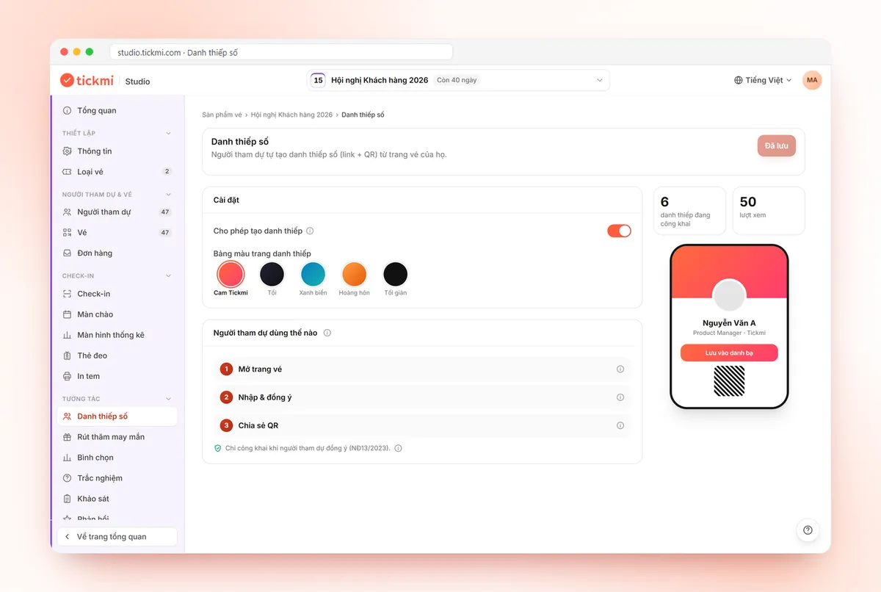Viewport: 881px width, 592px height.
Task: Click the calendar date icon showing 15
Action: [x=318, y=80]
